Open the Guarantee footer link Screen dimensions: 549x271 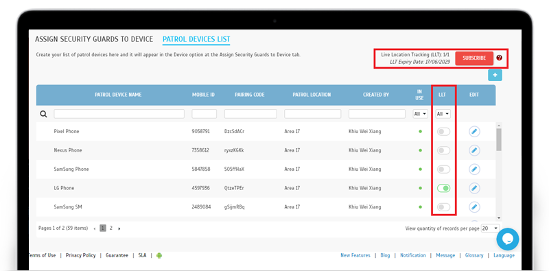tap(117, 255)
